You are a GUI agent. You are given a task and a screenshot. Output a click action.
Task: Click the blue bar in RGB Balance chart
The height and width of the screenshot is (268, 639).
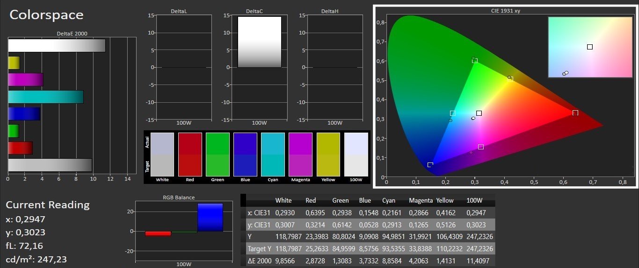(210, 217)
